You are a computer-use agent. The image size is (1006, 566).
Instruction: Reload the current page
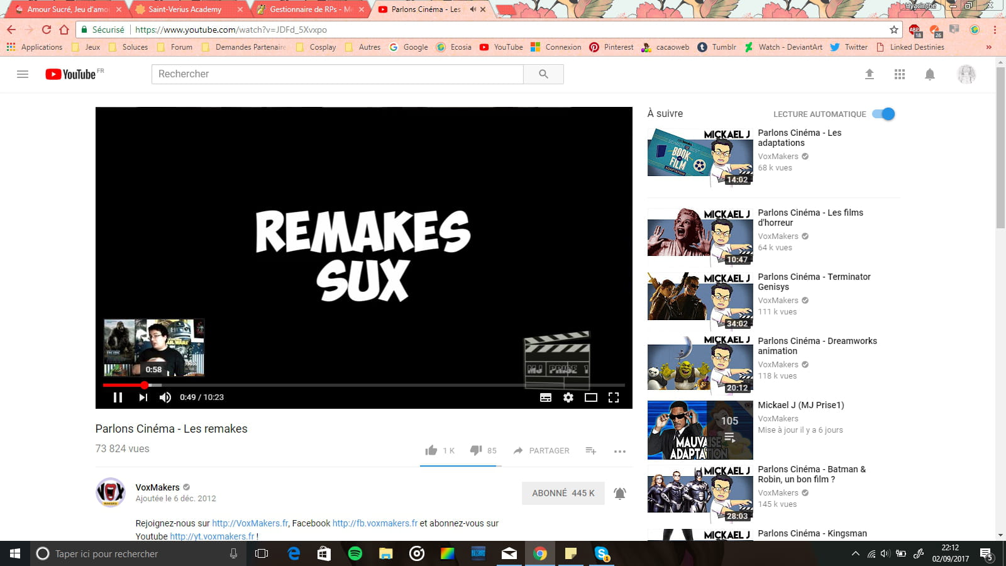tap(47, 30)
